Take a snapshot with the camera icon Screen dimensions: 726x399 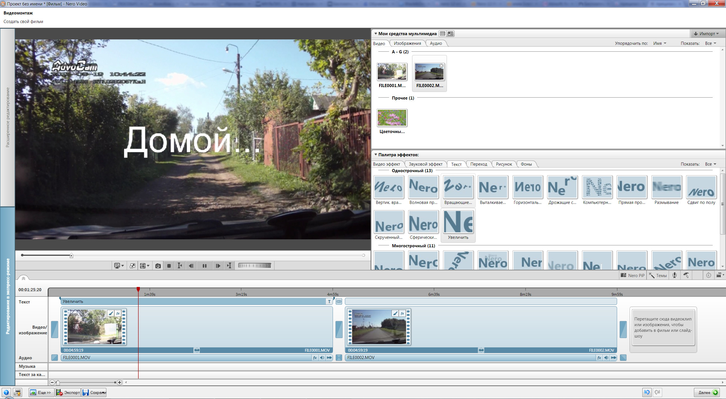click(158, 266)
